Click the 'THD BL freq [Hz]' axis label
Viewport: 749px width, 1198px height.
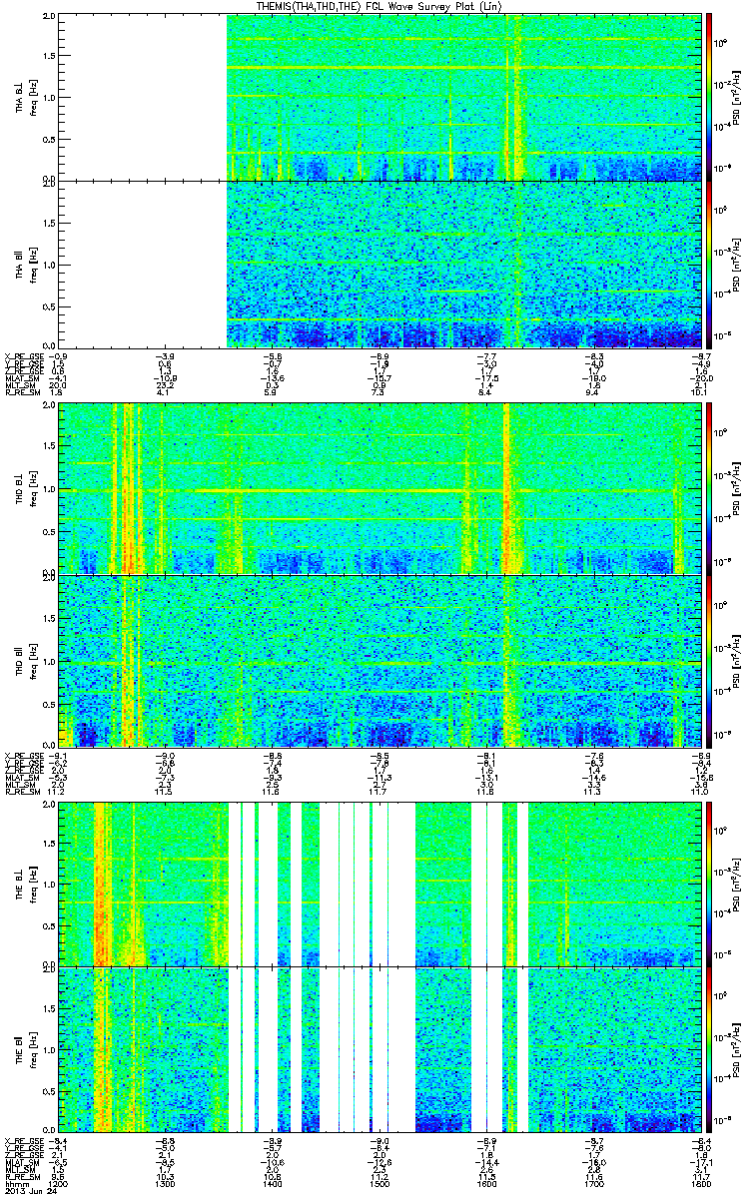(25, 489)
